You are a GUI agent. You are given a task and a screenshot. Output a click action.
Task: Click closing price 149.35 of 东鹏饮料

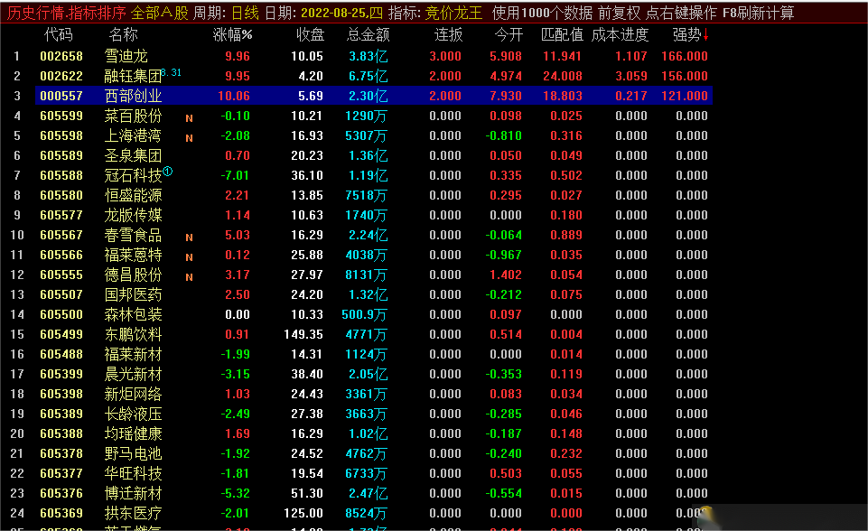point(303,335)
